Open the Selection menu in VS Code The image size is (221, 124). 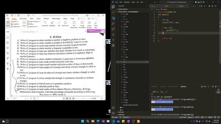coord(127,2)
